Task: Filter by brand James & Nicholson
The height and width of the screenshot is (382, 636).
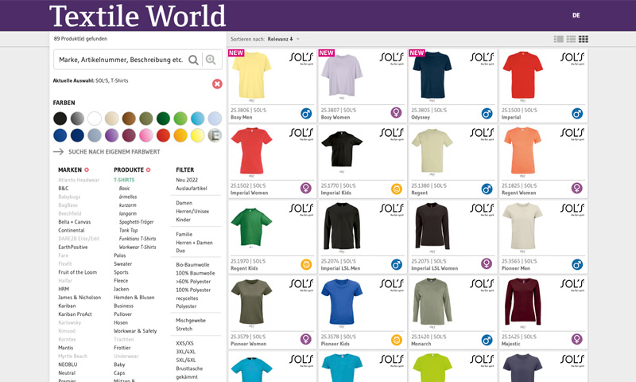Action: pos(79,298)
